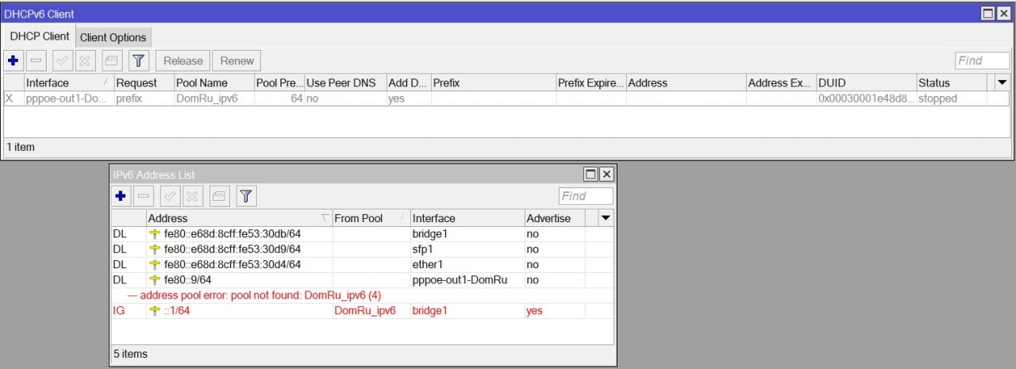Click the ether1 interface cell
Image resolution: width=1016 pixels, height=369 pixels.
coord(467,264)
